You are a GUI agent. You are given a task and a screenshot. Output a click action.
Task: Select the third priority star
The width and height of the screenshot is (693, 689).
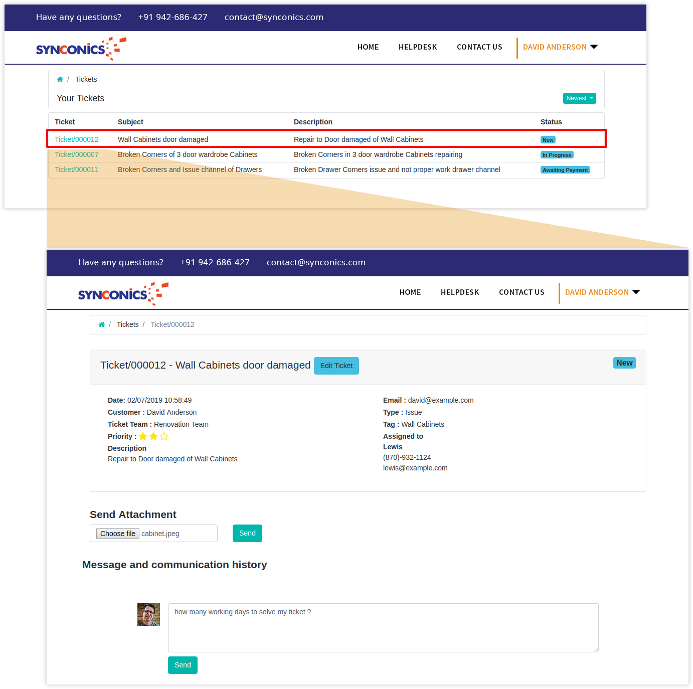[x=164, y=436]
